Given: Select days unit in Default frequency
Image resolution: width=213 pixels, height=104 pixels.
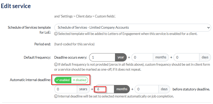Looking at the screenshot, I should (205, 57).
